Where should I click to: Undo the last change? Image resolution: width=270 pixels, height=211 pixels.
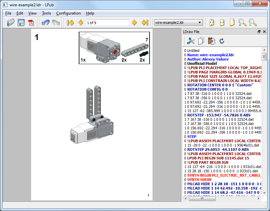(x=45, y=22)
